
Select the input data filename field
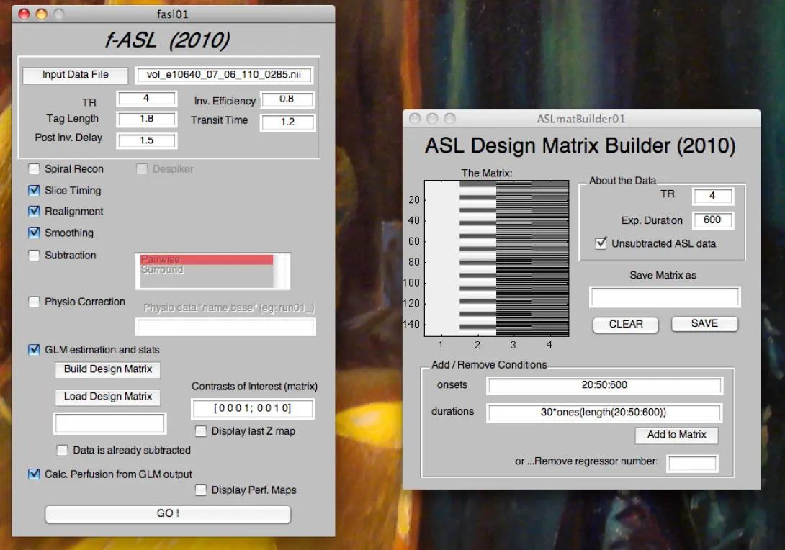(224, 75)
